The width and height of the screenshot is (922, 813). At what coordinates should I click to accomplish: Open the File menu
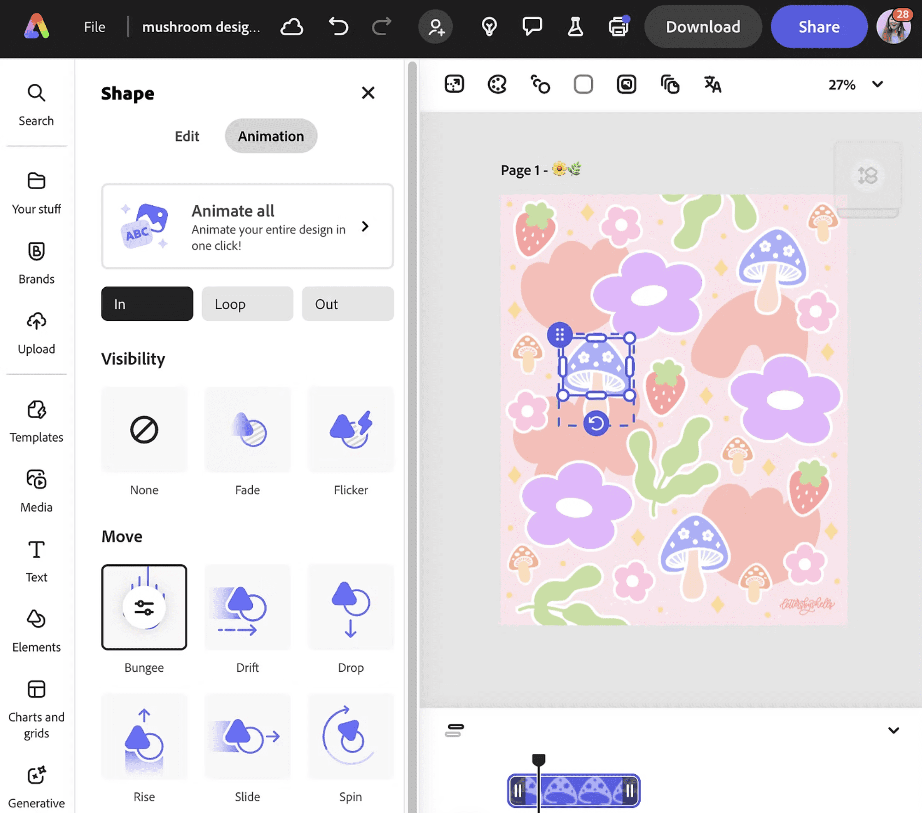[94, 27]
